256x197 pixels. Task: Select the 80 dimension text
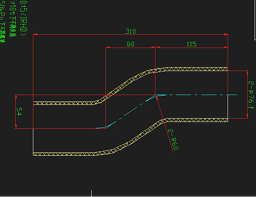coord(130,44)
